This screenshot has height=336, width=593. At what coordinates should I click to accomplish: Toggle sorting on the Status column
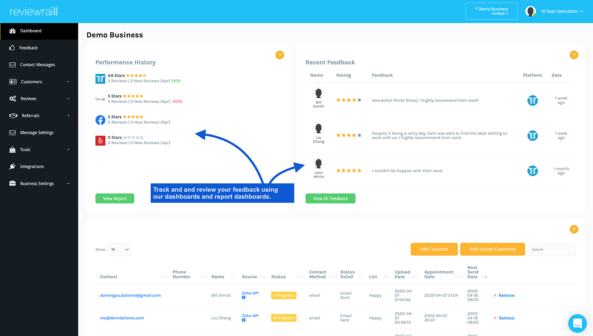click(x=300, y=277)
